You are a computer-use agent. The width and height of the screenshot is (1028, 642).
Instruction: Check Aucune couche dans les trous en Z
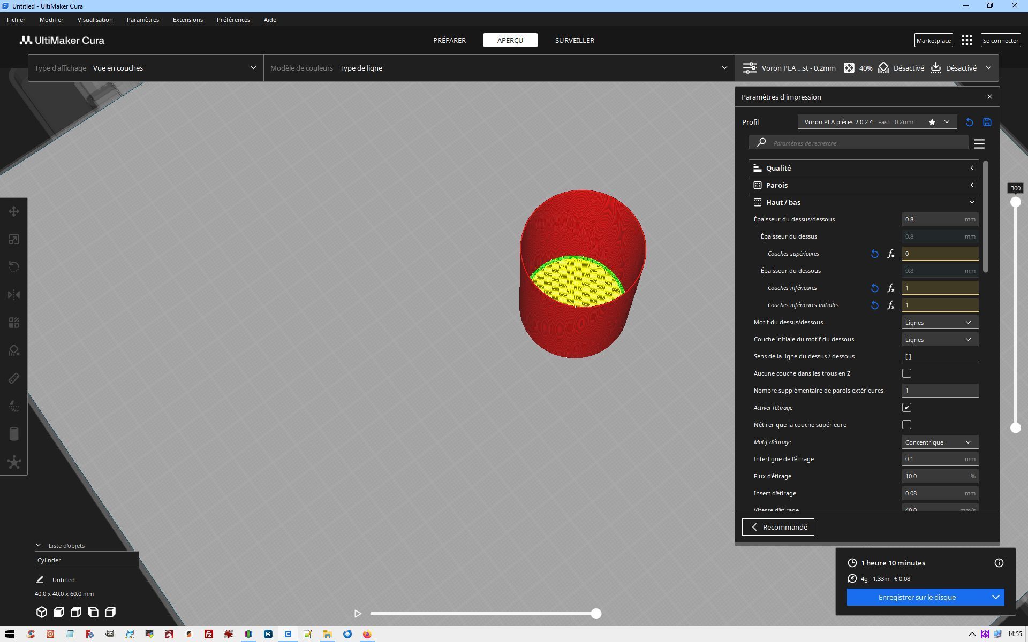click(x=906, y=373)
